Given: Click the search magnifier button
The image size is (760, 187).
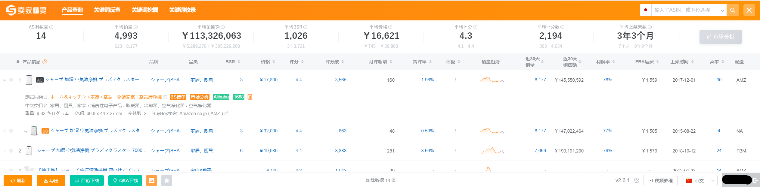Looking at the screenshot, I should [x=733, y=10].
